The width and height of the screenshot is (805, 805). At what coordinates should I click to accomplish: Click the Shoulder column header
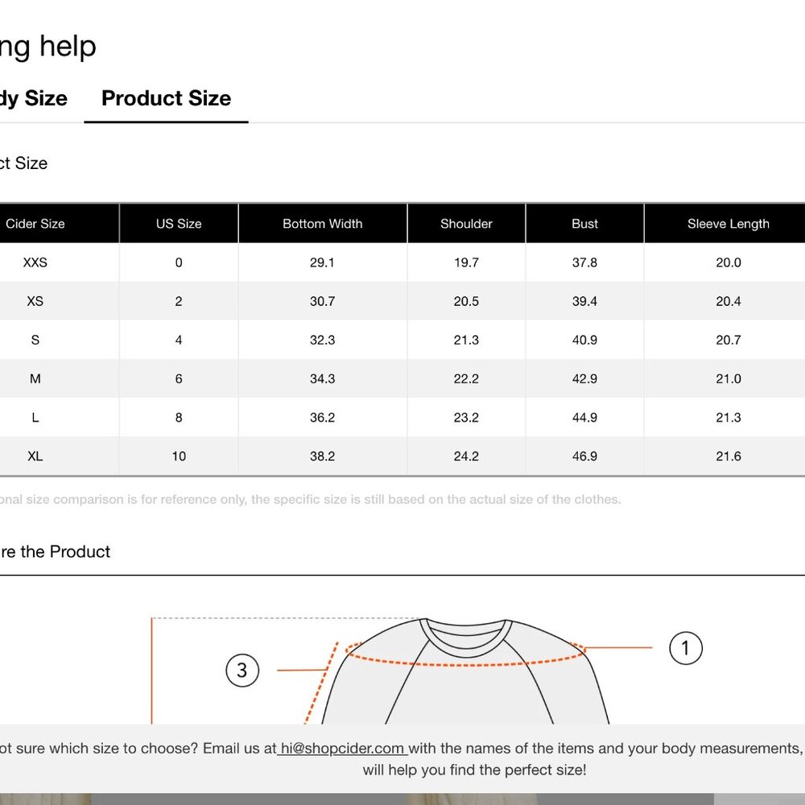[466, 224]
